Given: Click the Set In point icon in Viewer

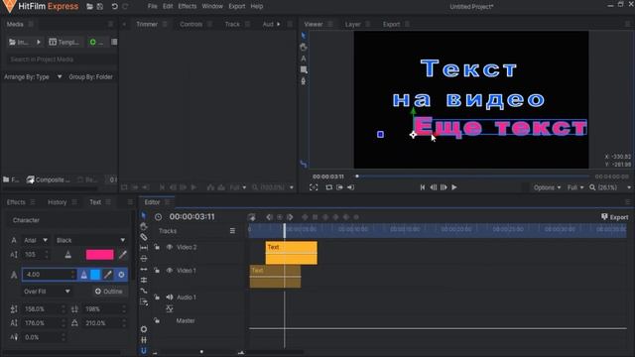Looking at the screenshot, I should click(339, 187).
